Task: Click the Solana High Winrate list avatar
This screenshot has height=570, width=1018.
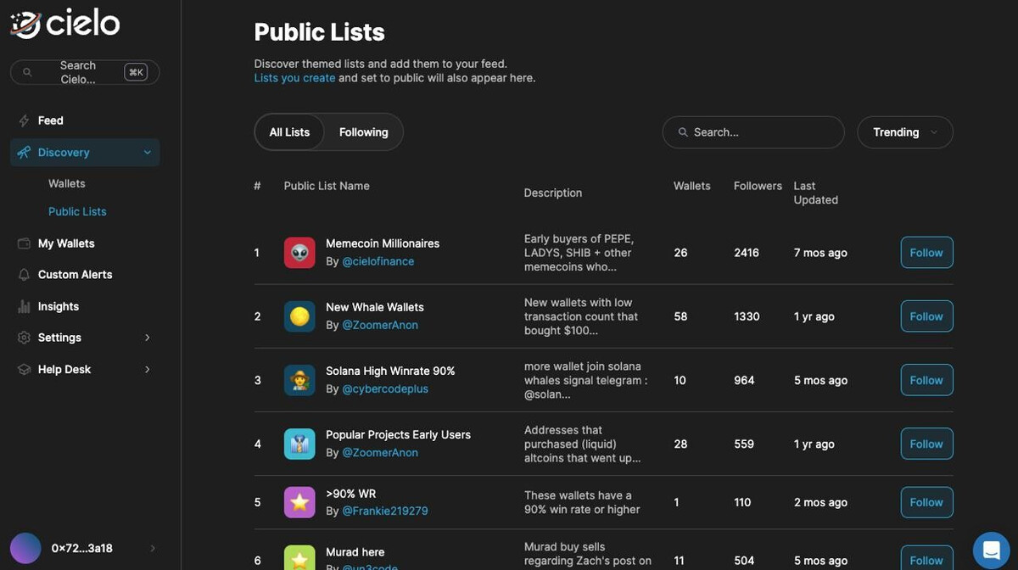Action: pos(299,380)
